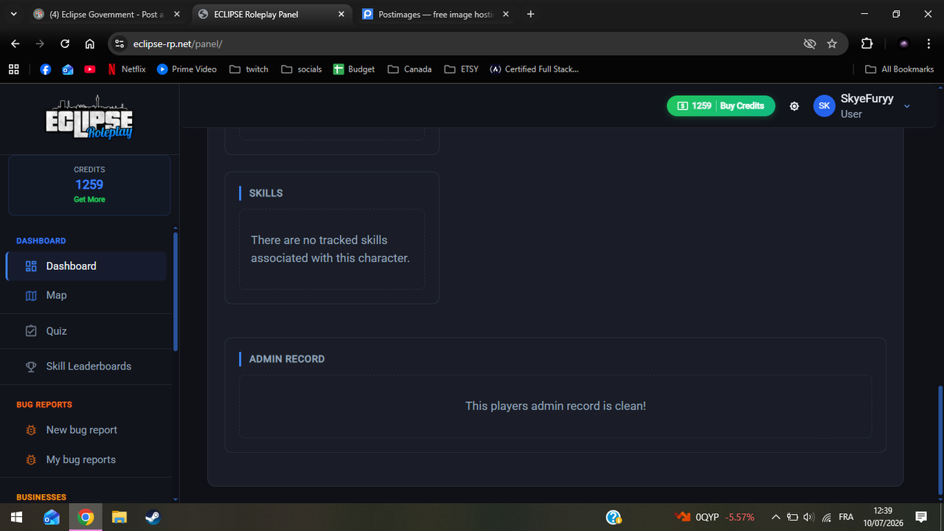The image size is (944, 531).
Task: Open a new browser tab
Action: (530, 14)
